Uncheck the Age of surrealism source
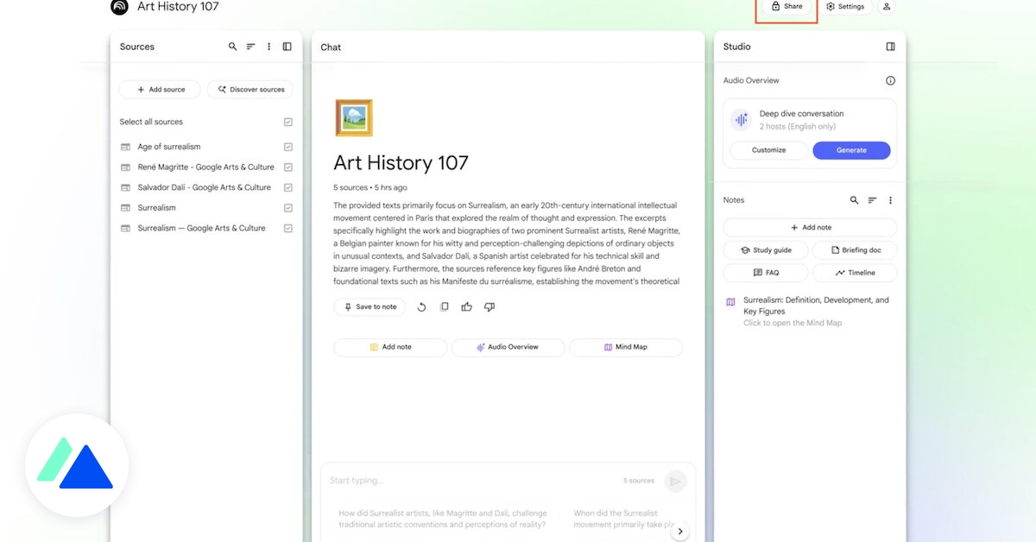1036x542 pixels. click(x=288, y=146)
